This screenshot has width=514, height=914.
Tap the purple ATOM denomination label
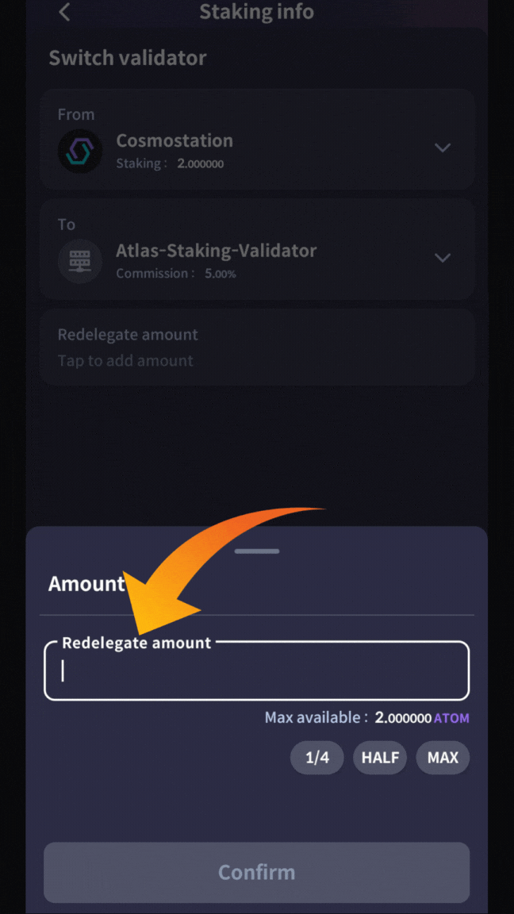pos(451,719)
